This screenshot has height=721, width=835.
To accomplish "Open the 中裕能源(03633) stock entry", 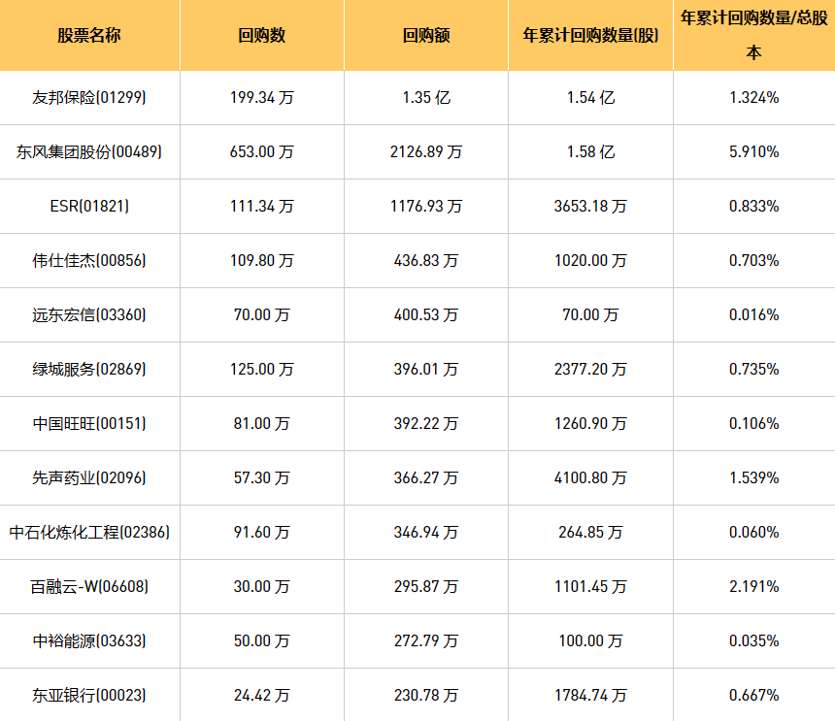I will (89, 640).
